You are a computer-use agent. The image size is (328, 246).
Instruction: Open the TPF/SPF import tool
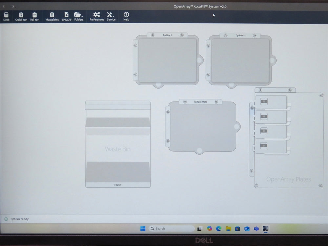(x=67, y=16)
